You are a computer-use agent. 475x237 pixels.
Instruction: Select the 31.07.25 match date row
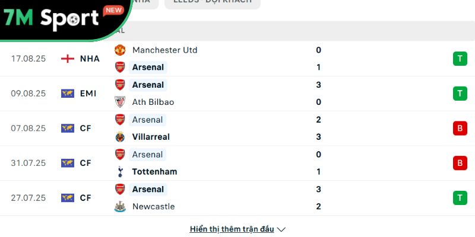[x=28, y=163]
